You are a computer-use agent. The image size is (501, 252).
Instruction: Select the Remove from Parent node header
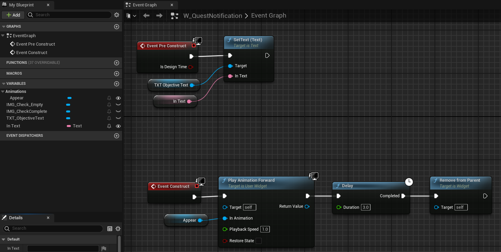tap(461, 183)
